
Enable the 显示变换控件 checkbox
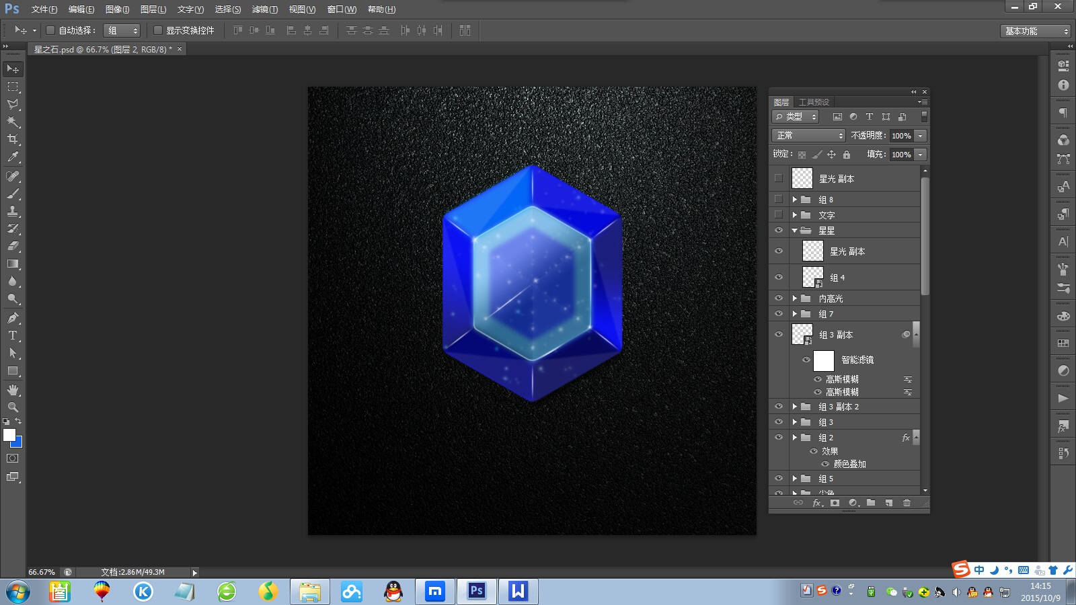(x=157, y=30)
